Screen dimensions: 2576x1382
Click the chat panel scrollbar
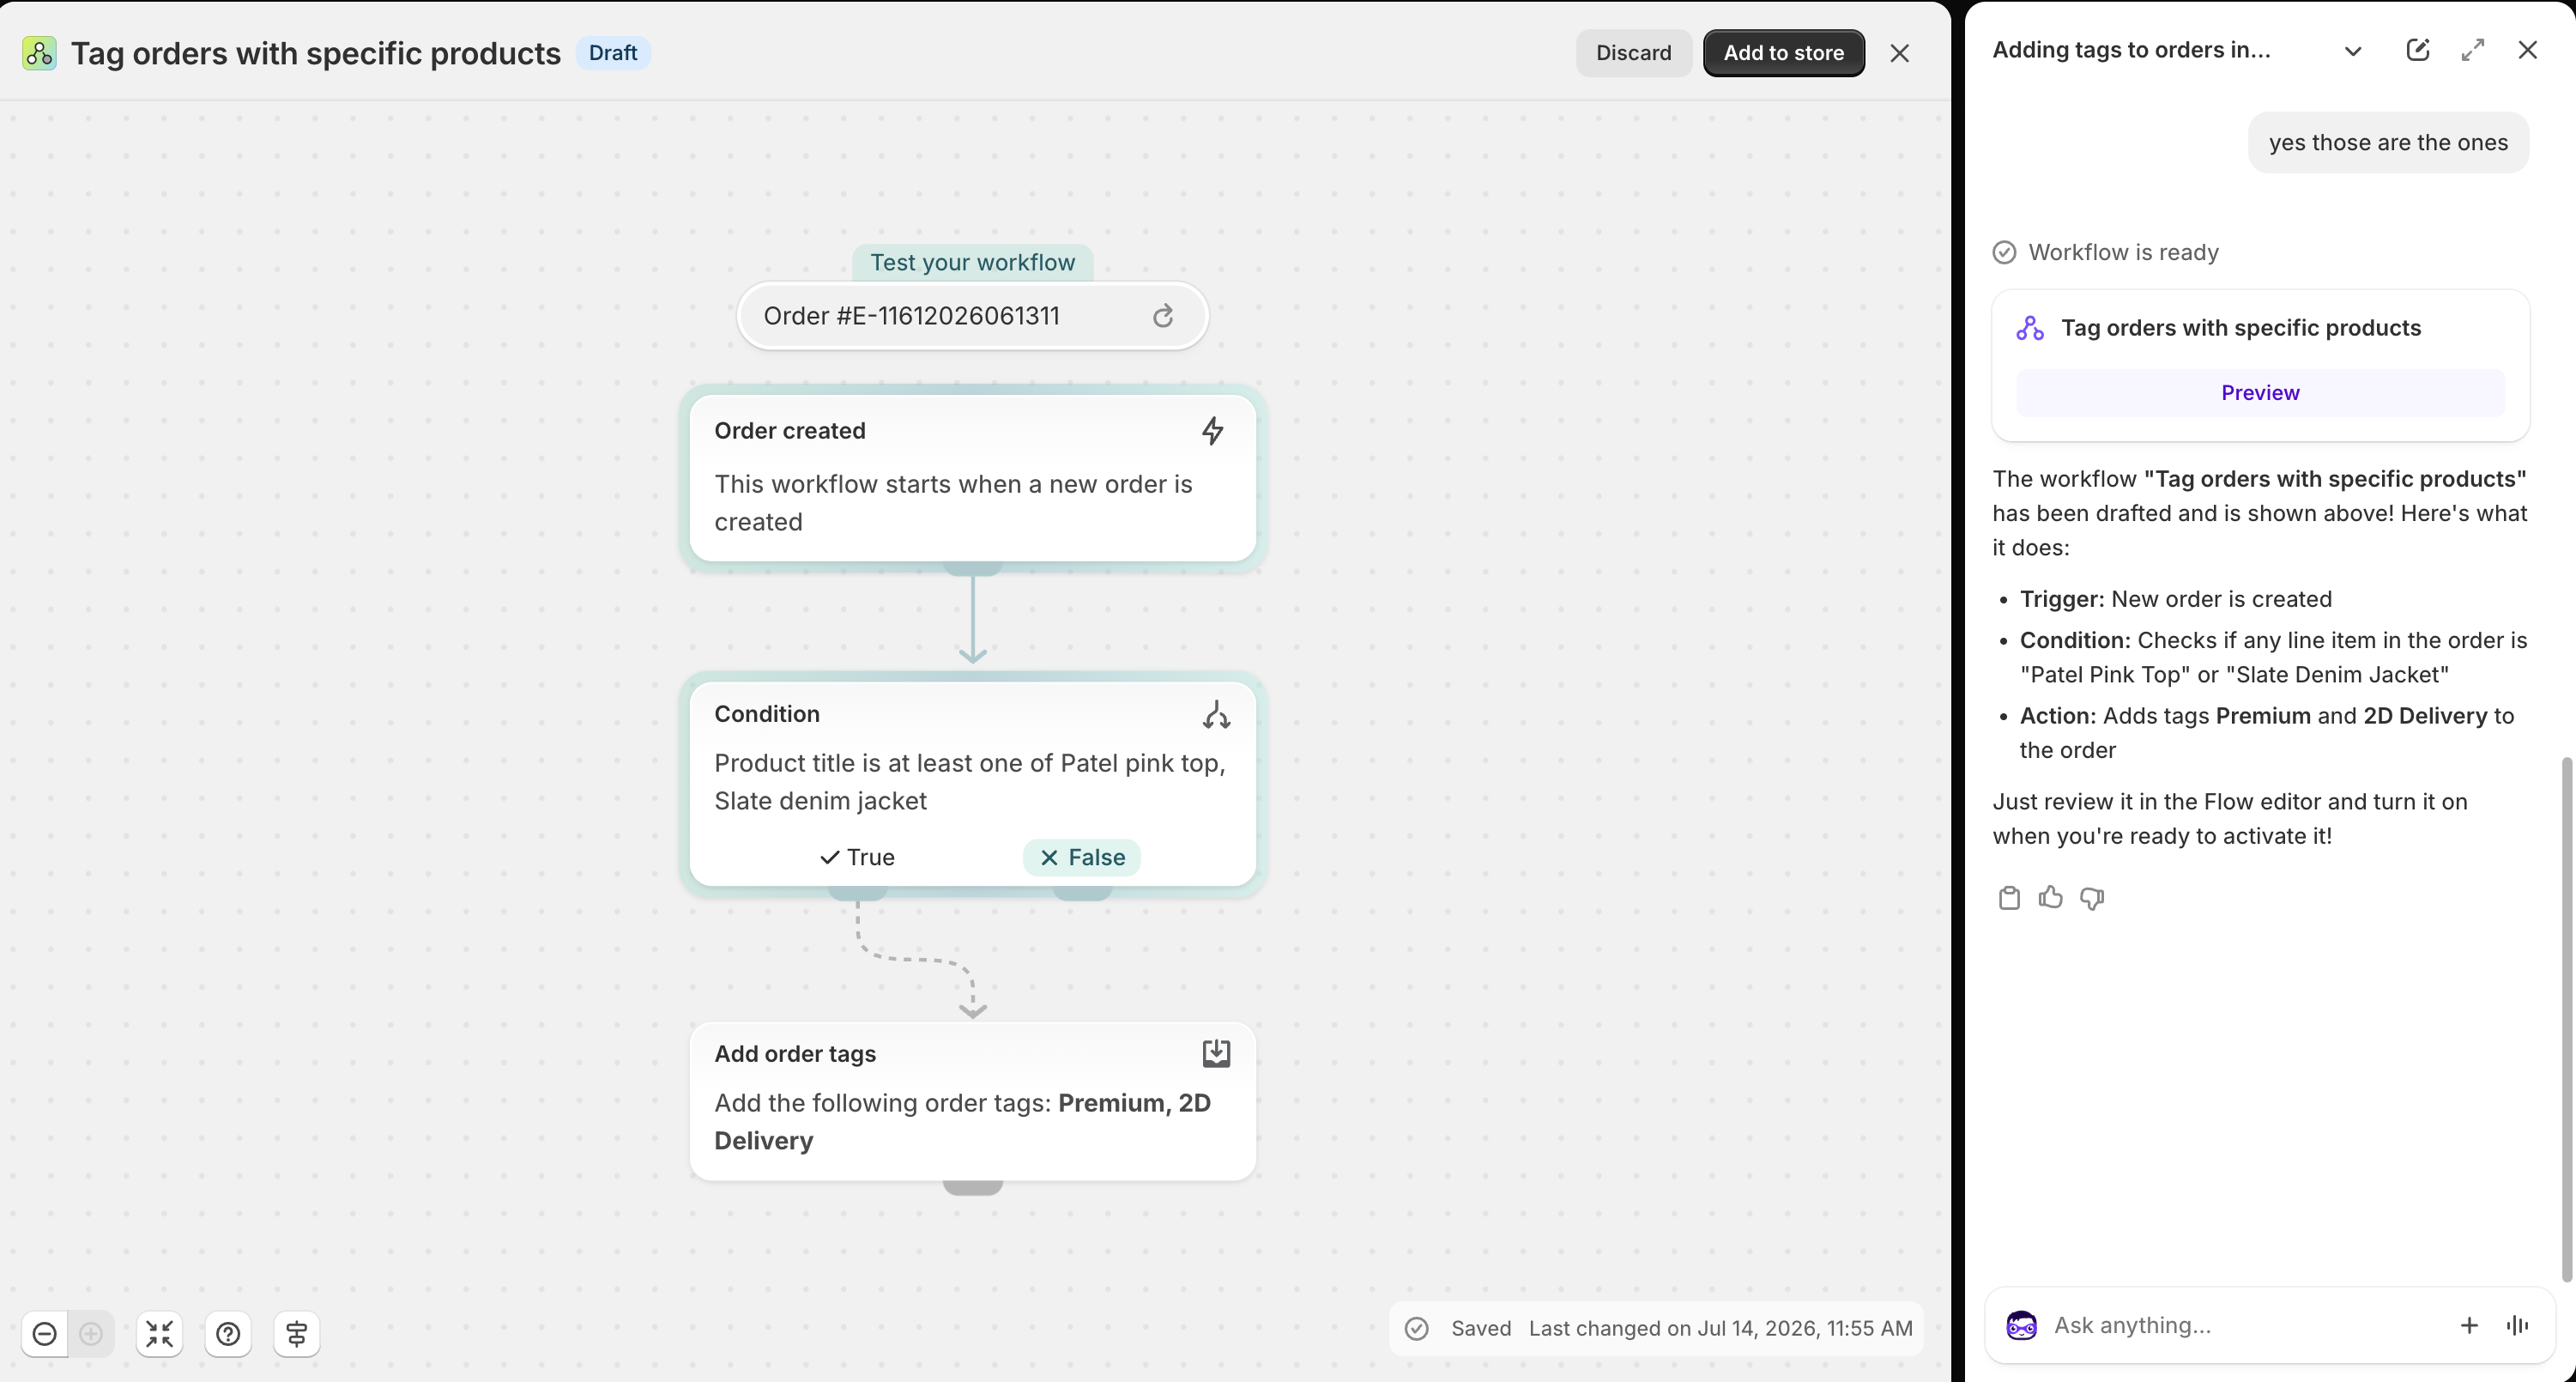pos(2566,1020)
